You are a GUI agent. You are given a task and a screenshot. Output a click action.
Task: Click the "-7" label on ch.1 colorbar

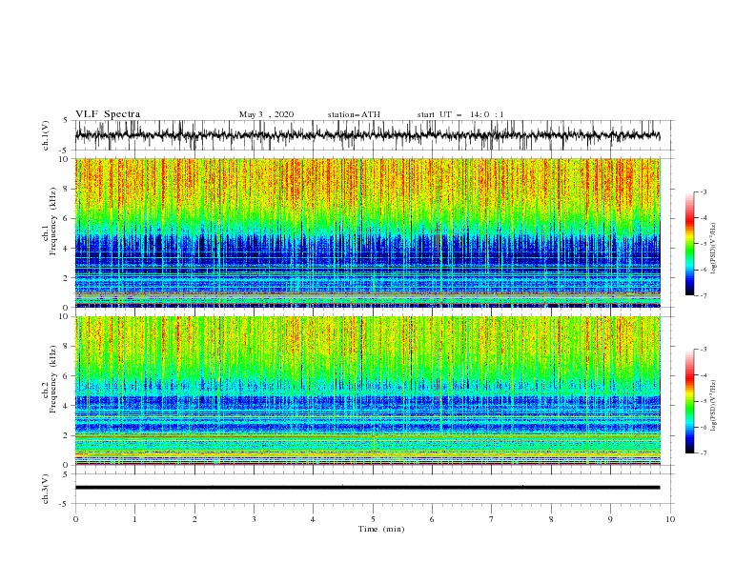[704, 296]
